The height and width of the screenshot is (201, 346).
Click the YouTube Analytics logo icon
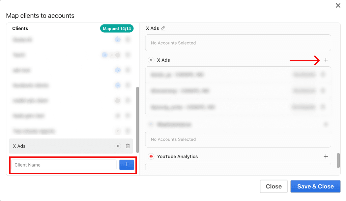pyautogui.click(x=151, y=156)
